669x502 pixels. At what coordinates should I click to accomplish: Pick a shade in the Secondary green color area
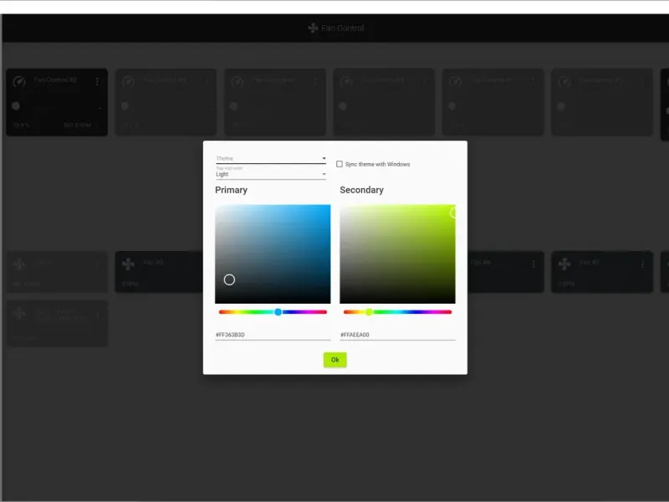(397, 254)
